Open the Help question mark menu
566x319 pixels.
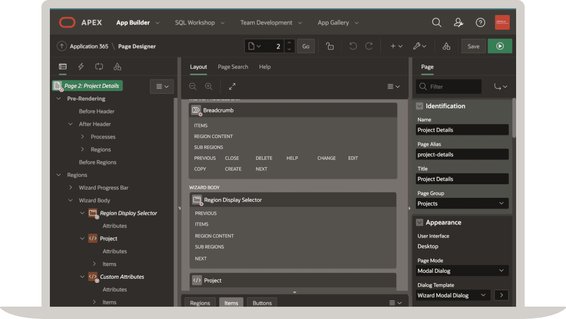point(480,22)
